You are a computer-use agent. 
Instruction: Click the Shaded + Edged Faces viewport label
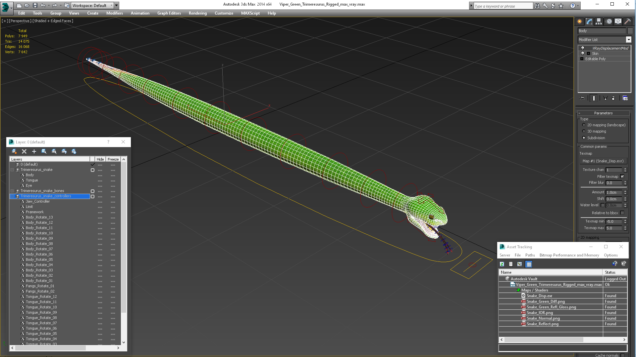click(x=53, y=21)
